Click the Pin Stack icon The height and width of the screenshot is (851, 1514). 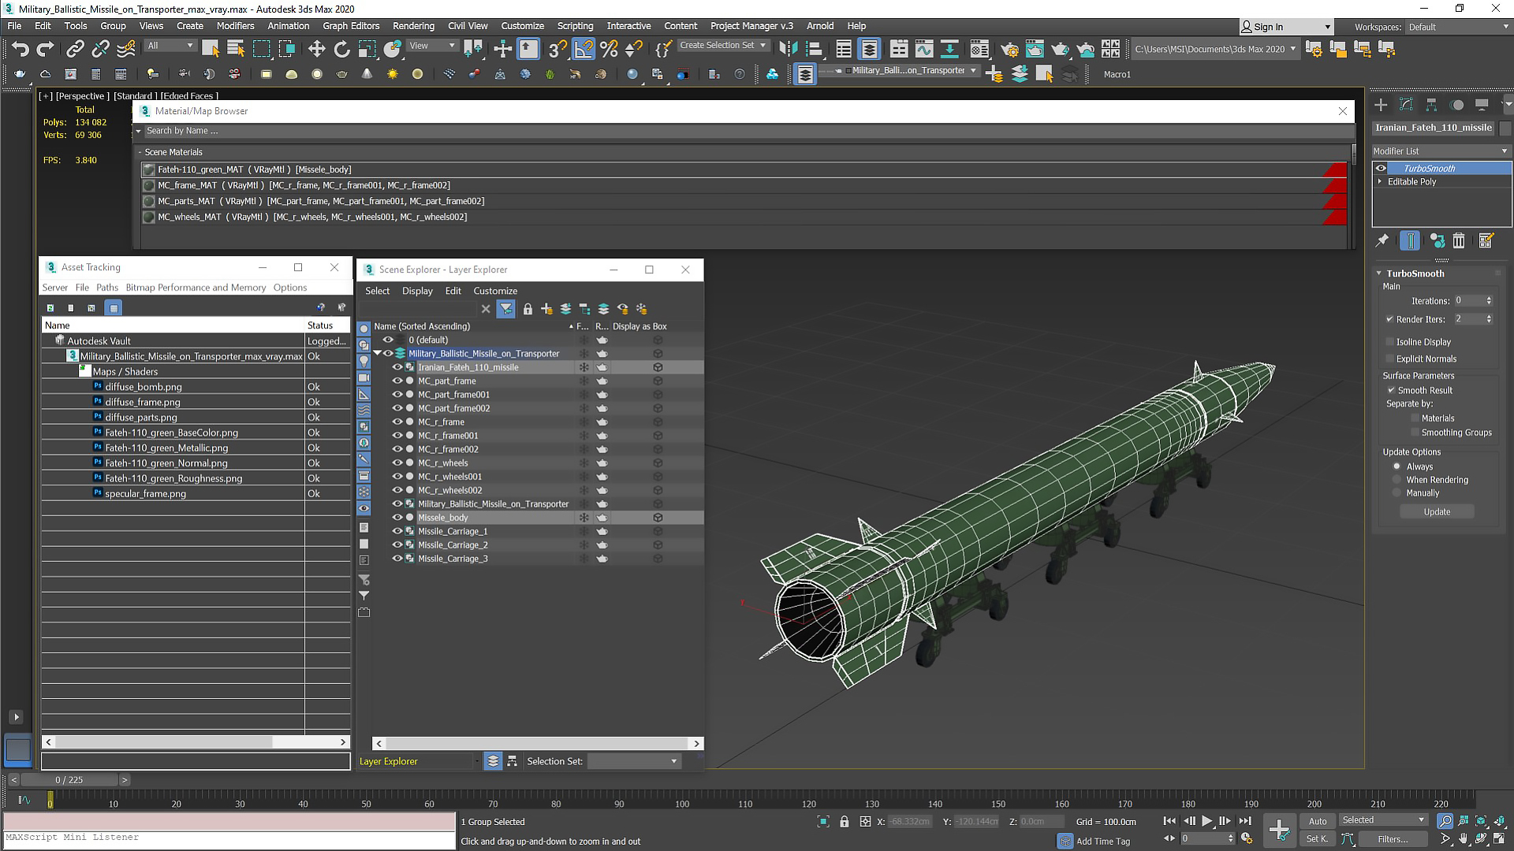1382,241
